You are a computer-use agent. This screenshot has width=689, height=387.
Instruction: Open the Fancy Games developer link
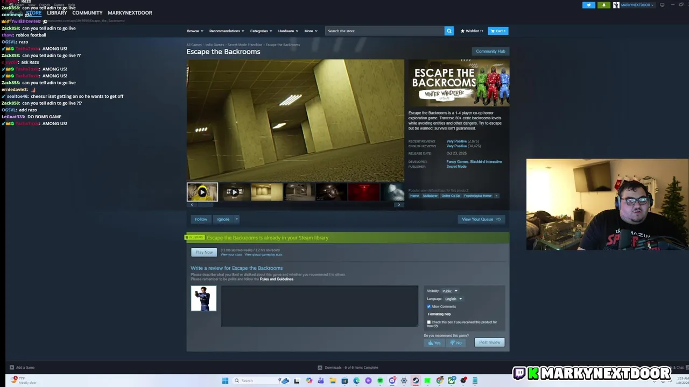(457, 162)
